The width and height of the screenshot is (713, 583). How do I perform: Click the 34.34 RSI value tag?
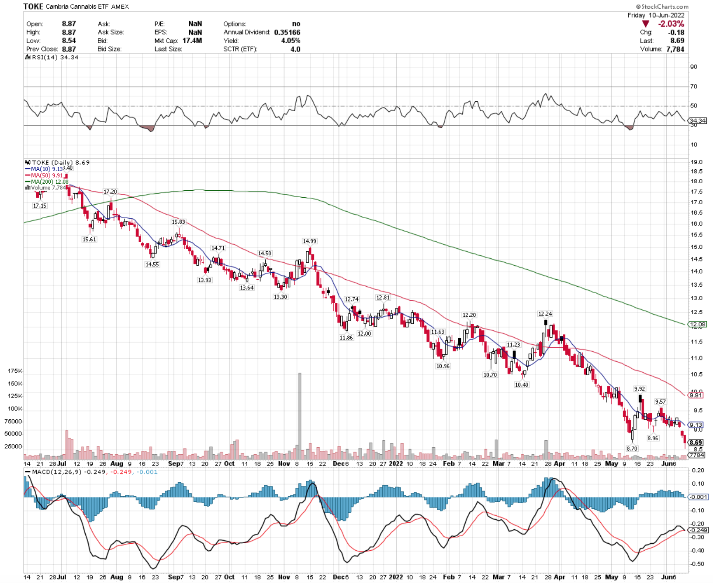click(x=697, y=120)
